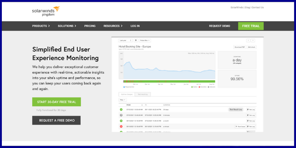Switch to Uptime changes tab
Image resolution: width=296 pixels, height=148 pixels.
[x=127, y=94]
